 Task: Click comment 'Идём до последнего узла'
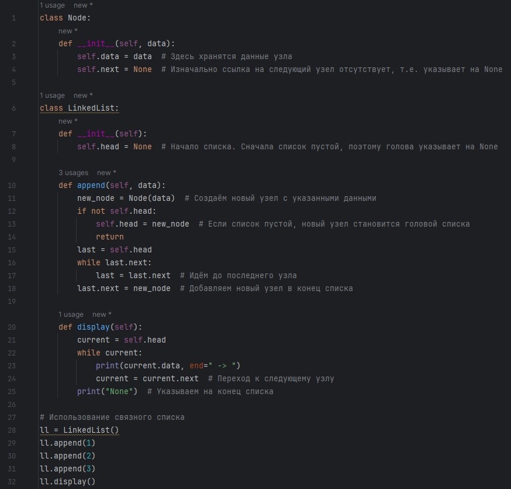239,276
